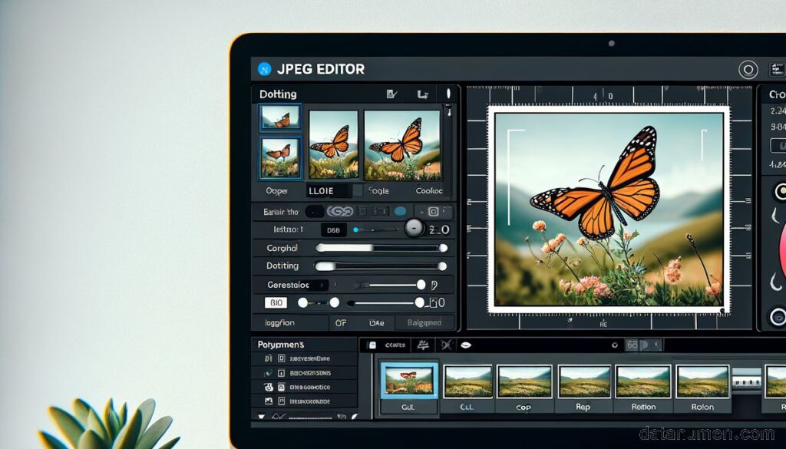Open the D5B dropdown on the Iestno row
786x449 pixels.
pos(335,228)
